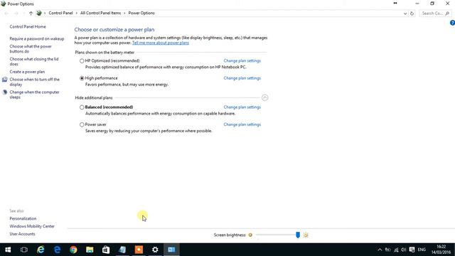Select the Power saver plan

(x=82, y=125)
